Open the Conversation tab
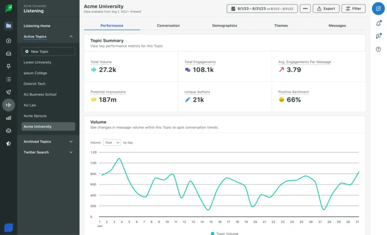Image resolution: width=387 pixels, height=235 pixels. click(x=168, y=26)
